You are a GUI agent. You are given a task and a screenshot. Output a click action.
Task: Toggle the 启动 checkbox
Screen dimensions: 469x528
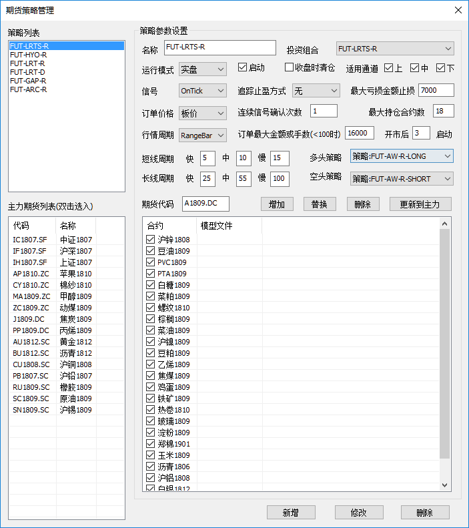point(242,67)
